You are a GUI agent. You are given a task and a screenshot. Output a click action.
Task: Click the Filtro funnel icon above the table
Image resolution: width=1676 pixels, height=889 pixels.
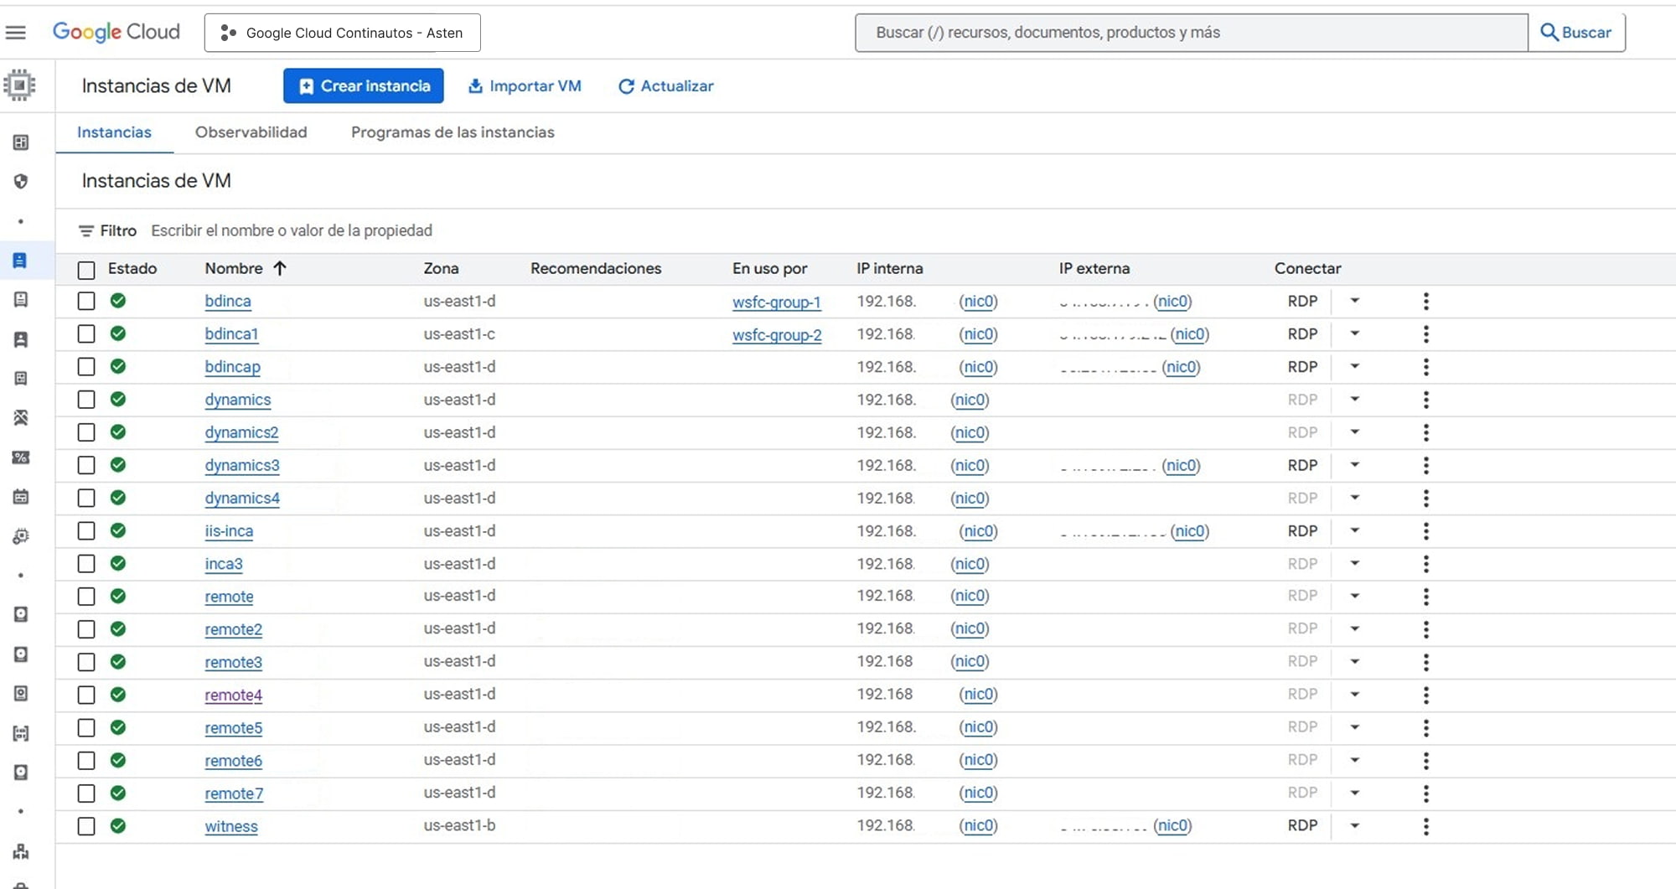[86, 230]
